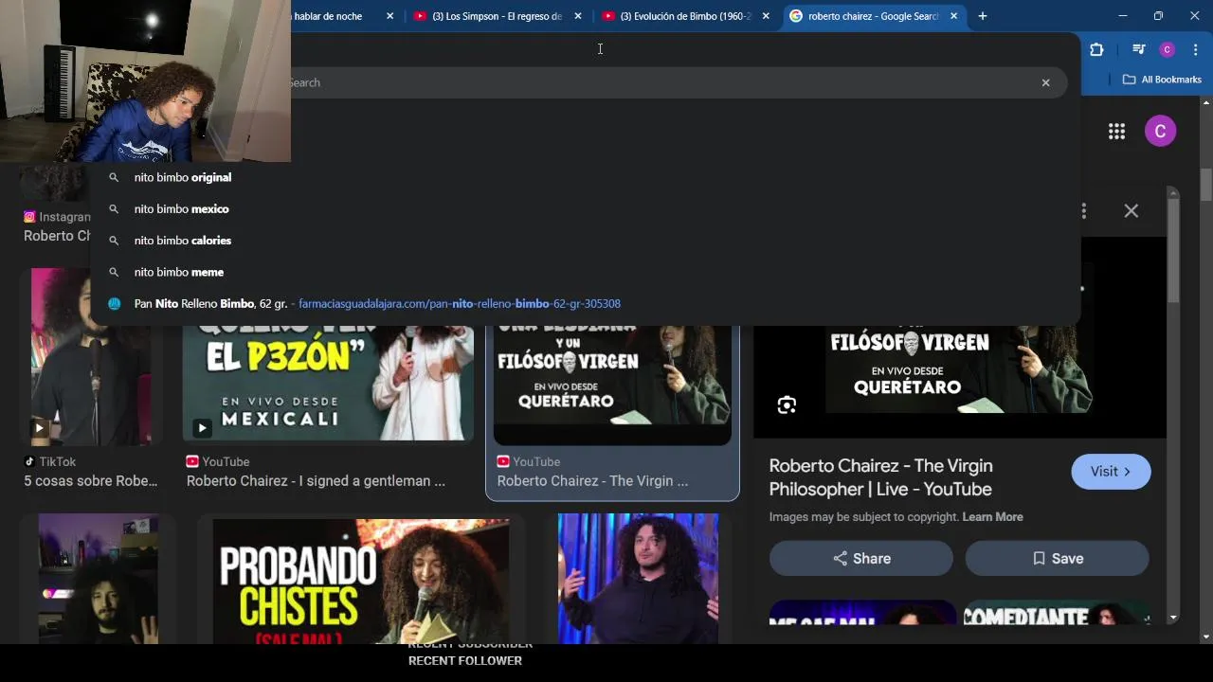The height and width of the screenshot is (682, 1213).
Task: Open the All Bookmarks folder
Action: 1162,80
